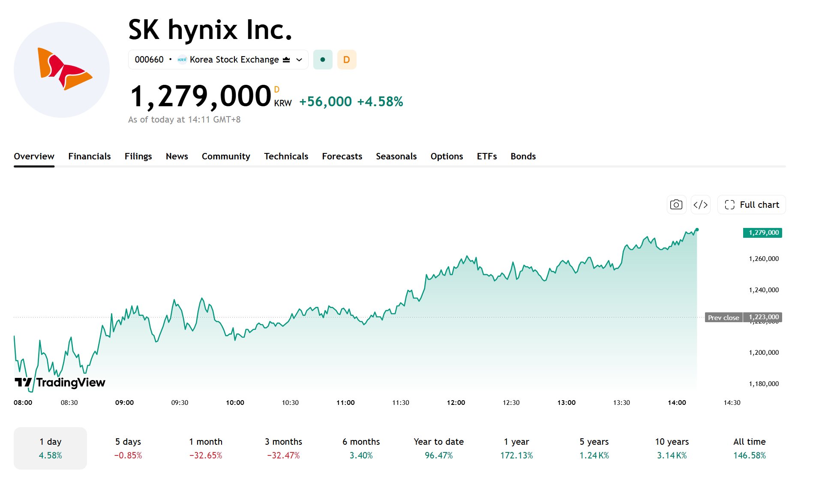Select the 1 day range
The width and height of the screenshot is (816, 485).
pyautogui.click(x=51, y=448)
